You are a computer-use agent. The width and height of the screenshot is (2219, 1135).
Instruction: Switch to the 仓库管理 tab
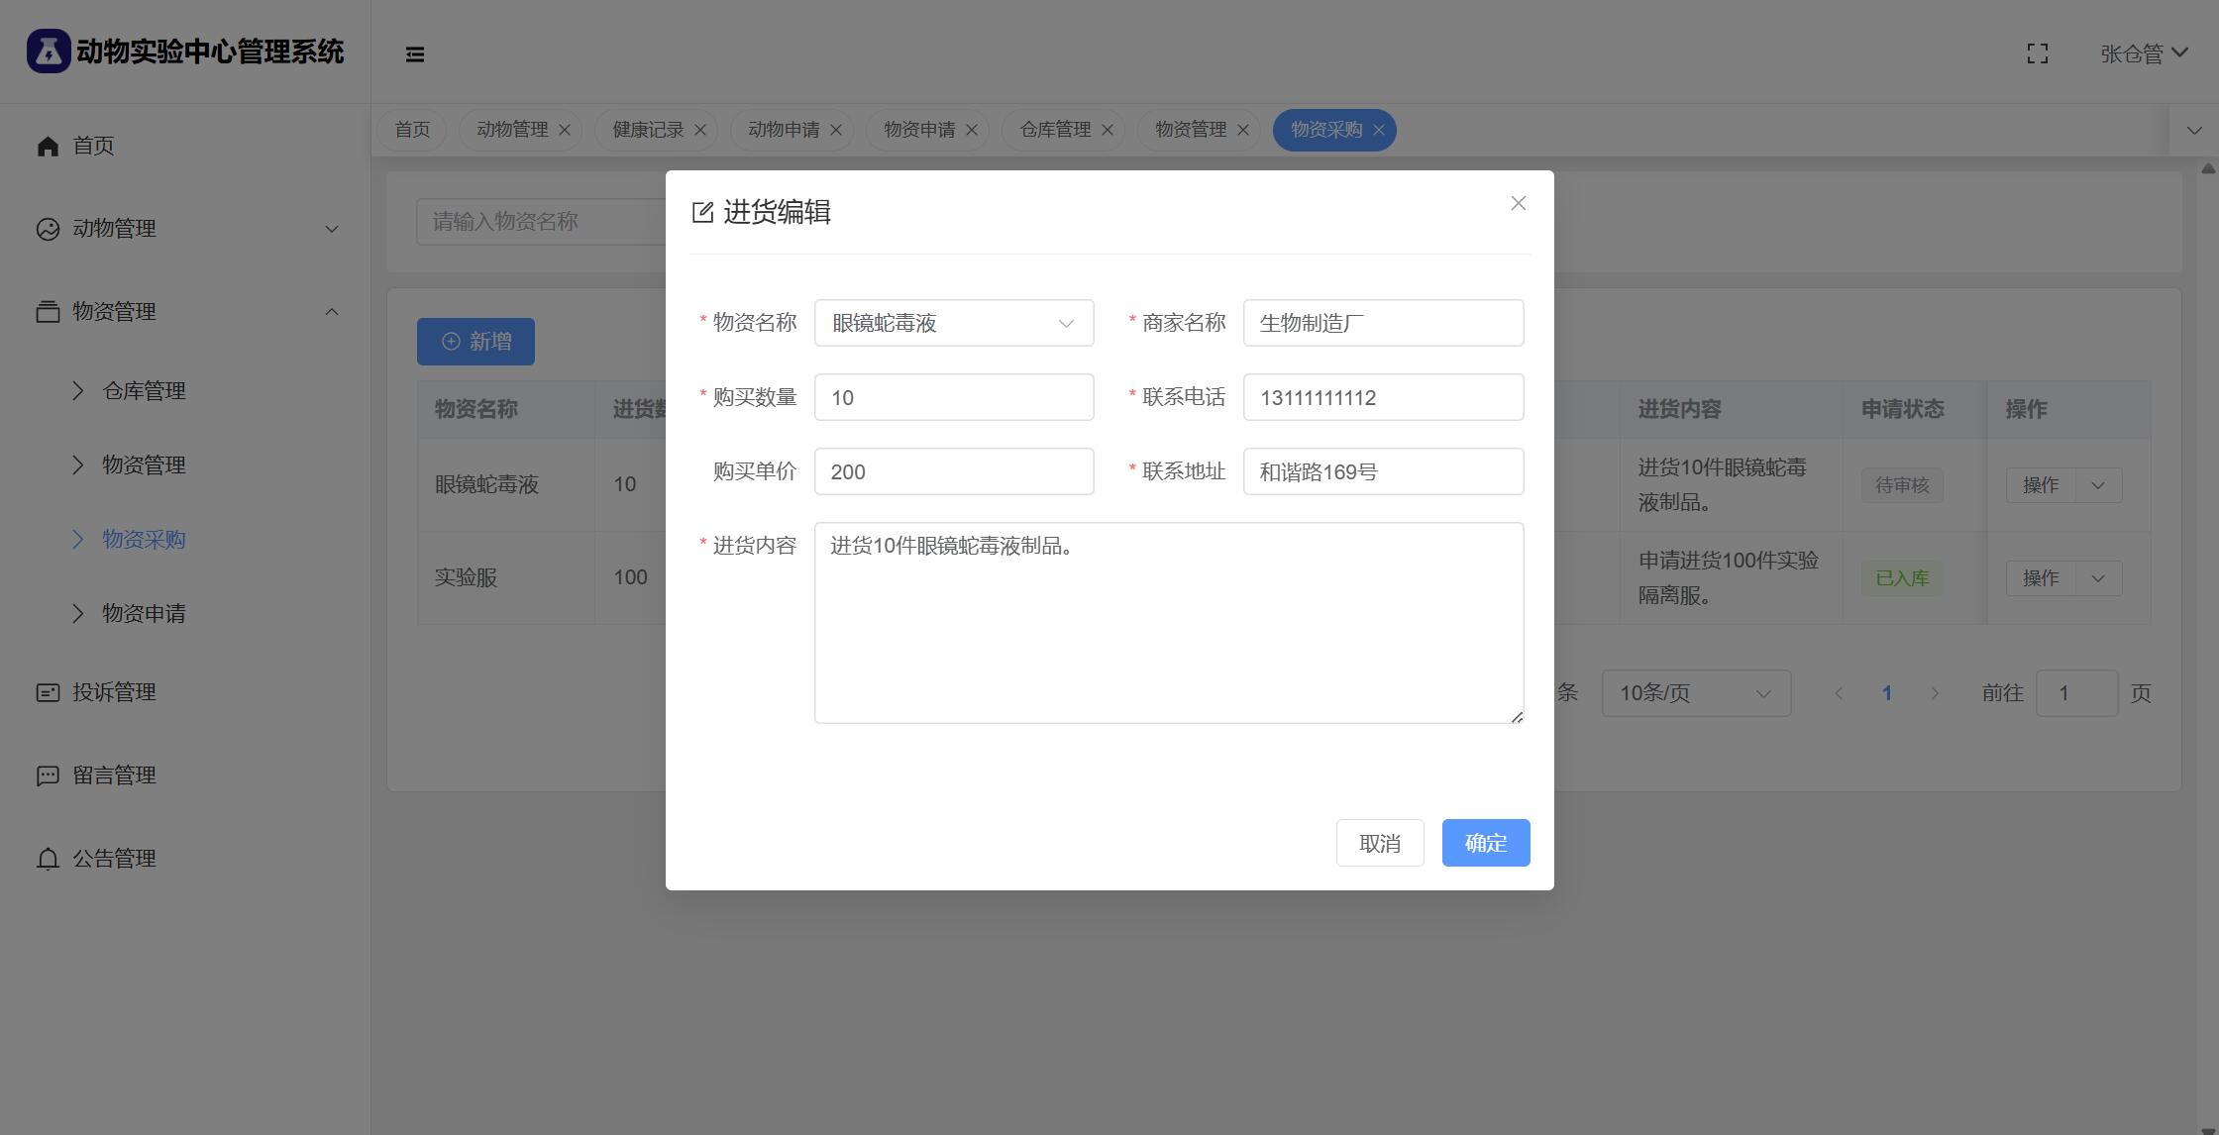(1054, 130)
